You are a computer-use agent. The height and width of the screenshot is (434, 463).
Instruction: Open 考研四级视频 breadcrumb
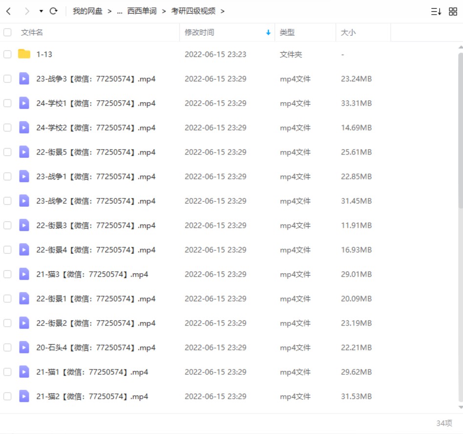point(193,11)
